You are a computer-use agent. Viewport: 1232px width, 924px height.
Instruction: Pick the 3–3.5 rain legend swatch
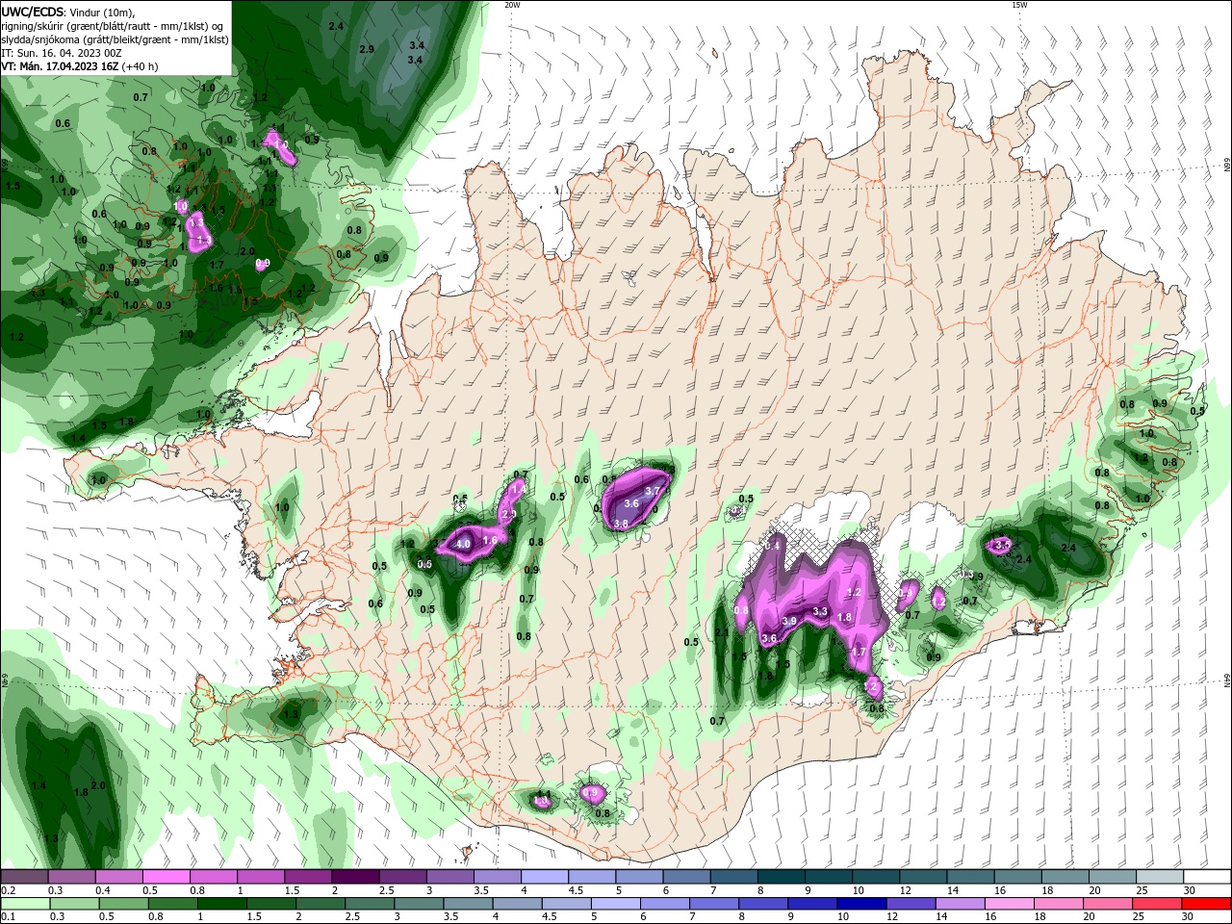click(x=419, y=904)
